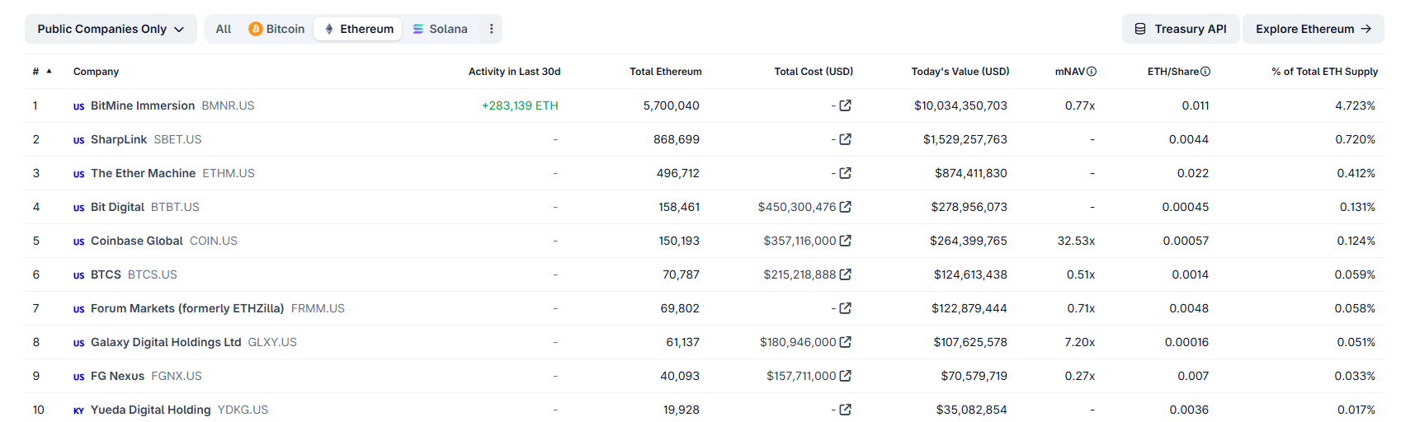Open SharpLink company link
Image resolution: width=1415 pixels, height=422 pixels.
pyautogui.click(x=119, y=139)
